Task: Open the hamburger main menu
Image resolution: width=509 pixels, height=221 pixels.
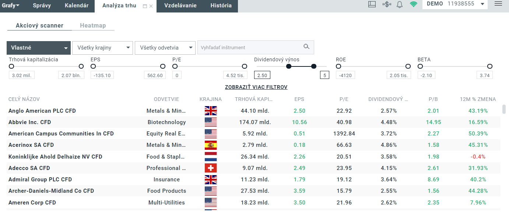Action: (x=498, y=4)
